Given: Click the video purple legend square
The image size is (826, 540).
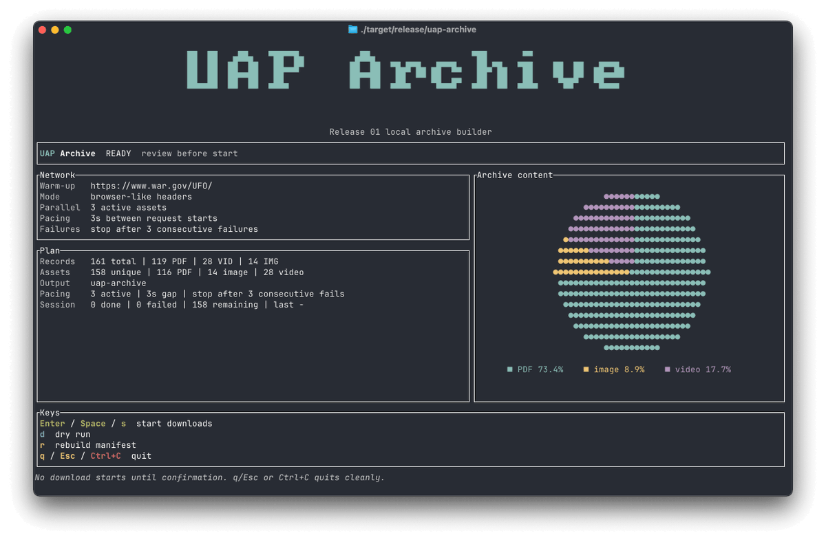Looking at the screenshot, I should [x=668, y=369].
